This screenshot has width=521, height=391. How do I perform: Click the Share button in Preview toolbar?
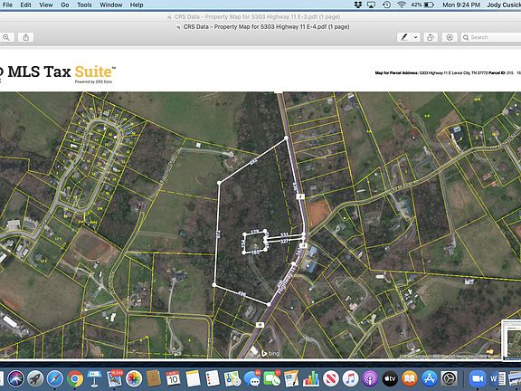tap(26, 37)
